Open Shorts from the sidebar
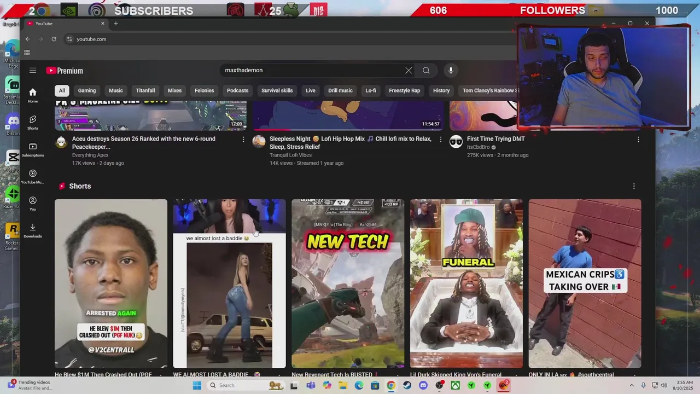 33,123
